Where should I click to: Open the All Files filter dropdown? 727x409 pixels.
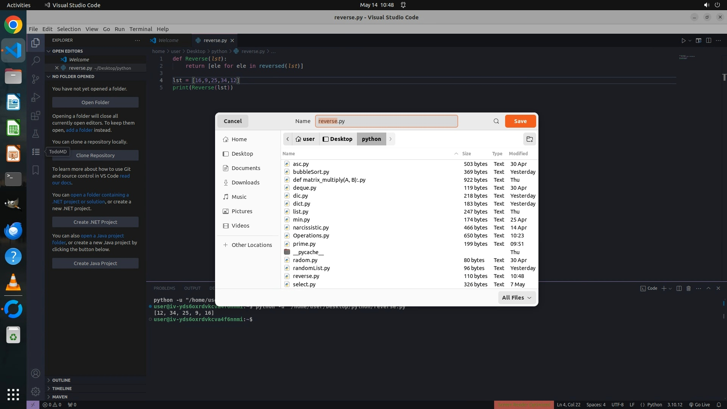[x=516, y=298]
